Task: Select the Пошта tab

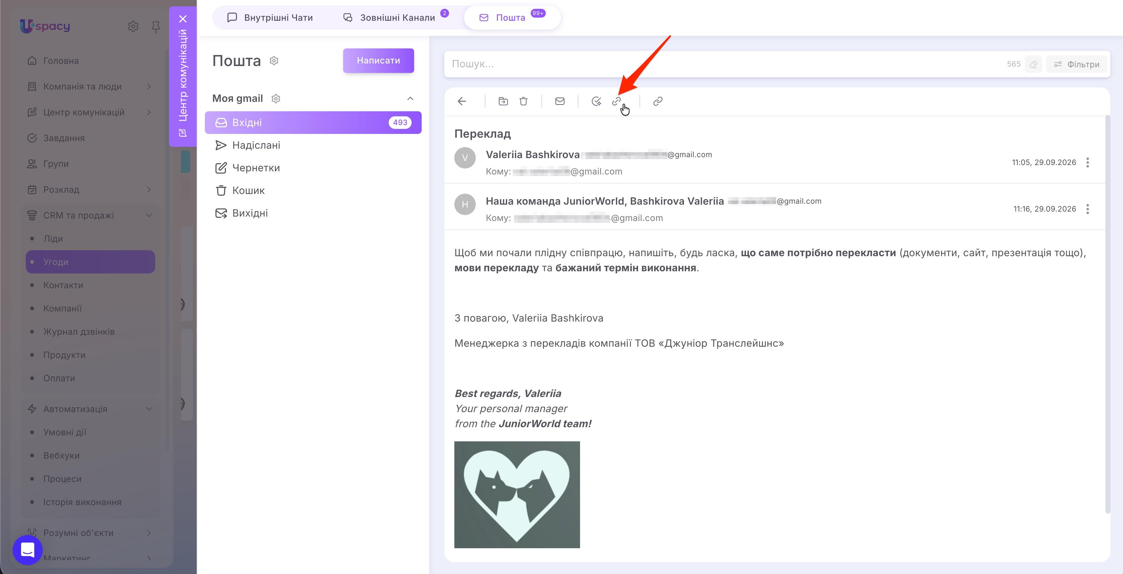Action: click(x=512, y=18)
